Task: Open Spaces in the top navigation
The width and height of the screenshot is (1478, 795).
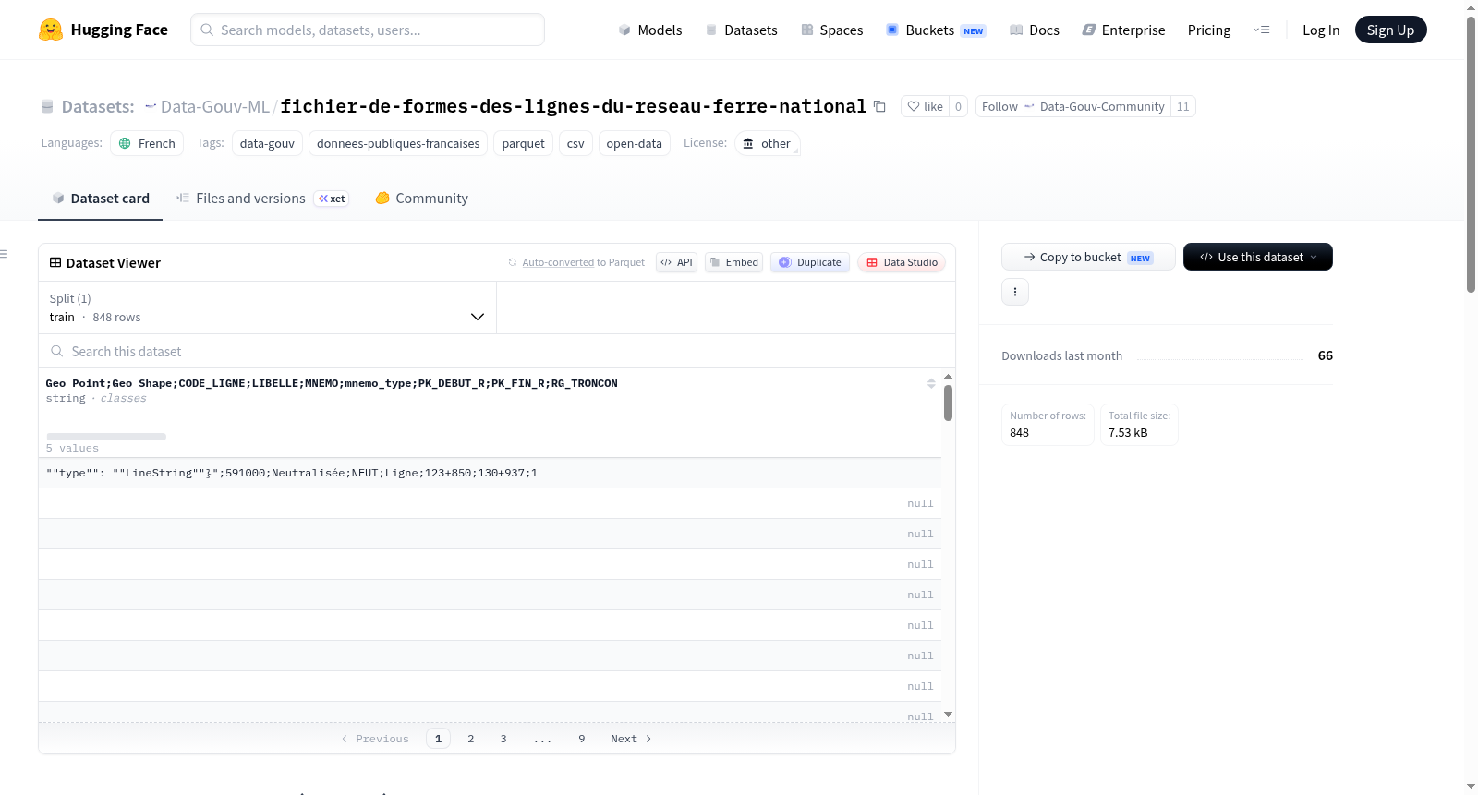Action: pos(832,30)
